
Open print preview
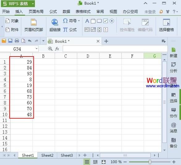23,41
